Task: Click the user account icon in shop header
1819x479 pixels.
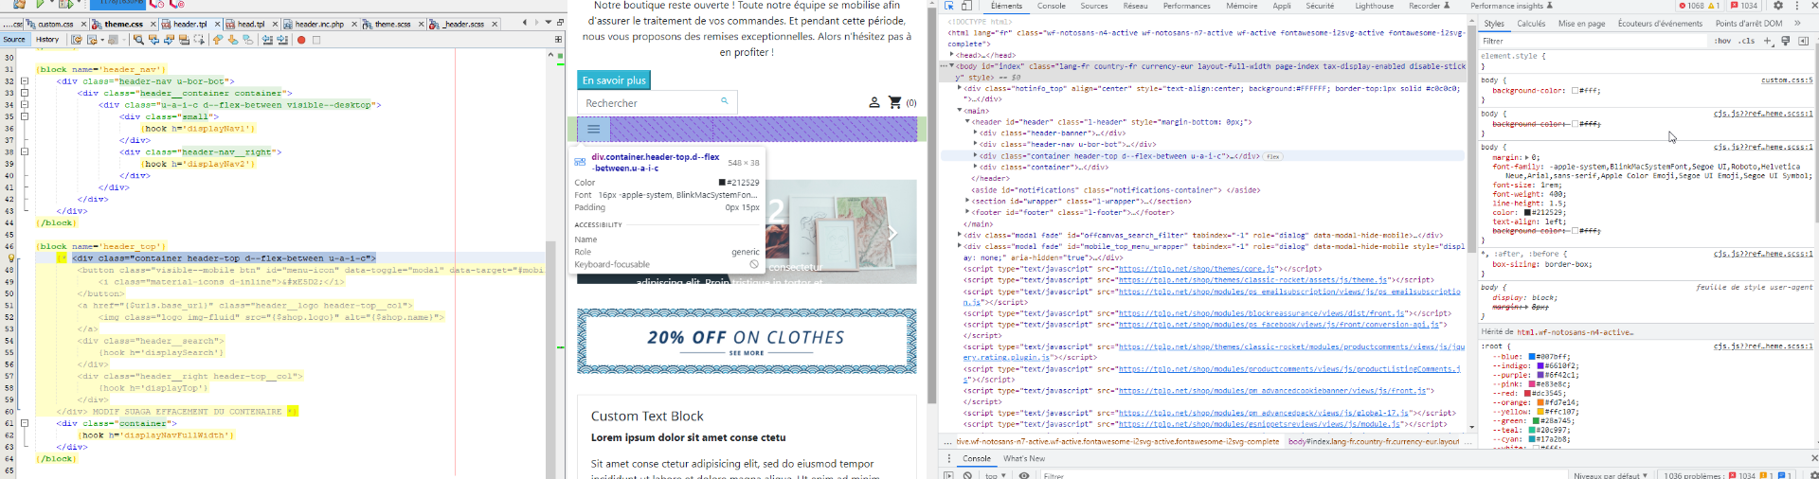Action: [874, 102]
